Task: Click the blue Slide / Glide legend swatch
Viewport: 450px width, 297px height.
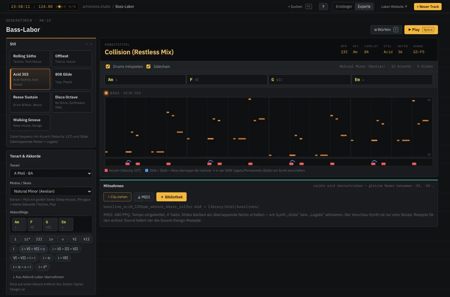Action: click(x=147, y=170)
